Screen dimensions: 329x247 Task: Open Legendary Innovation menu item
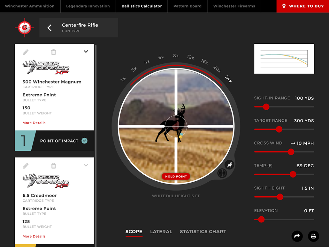[x=88, y=6]
